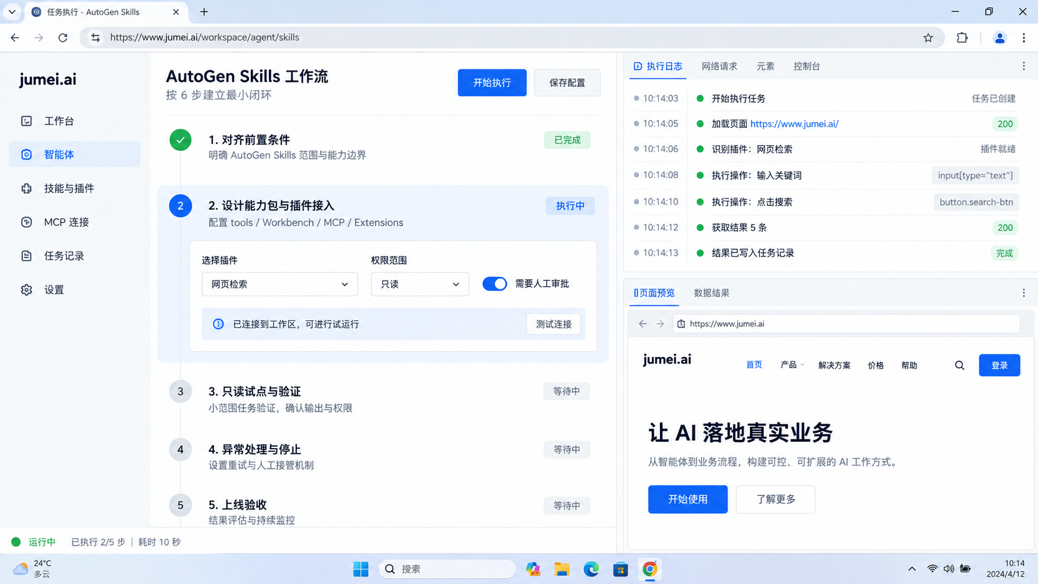Bookmark this page with the star icon
The image size is (1038, 584).
pyautogui.click(x=928, y=38)
